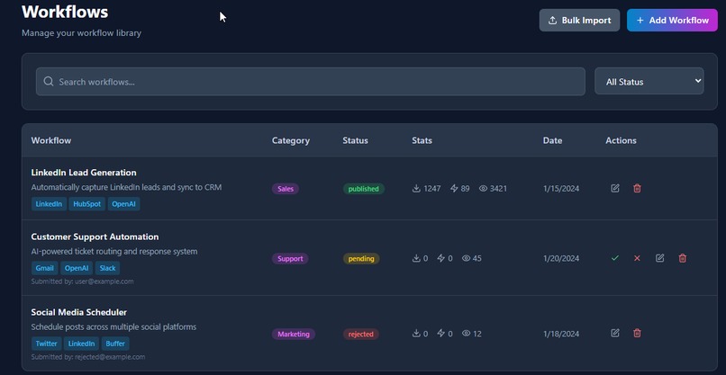726x375 pixels.
Task: Click the Schedule posts across platforms description
Action: point(113,327)
